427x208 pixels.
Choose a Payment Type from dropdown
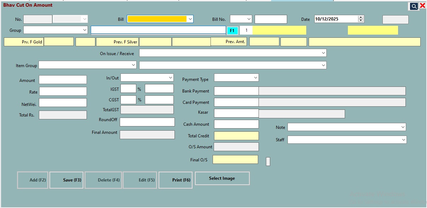tap(255, 78)
